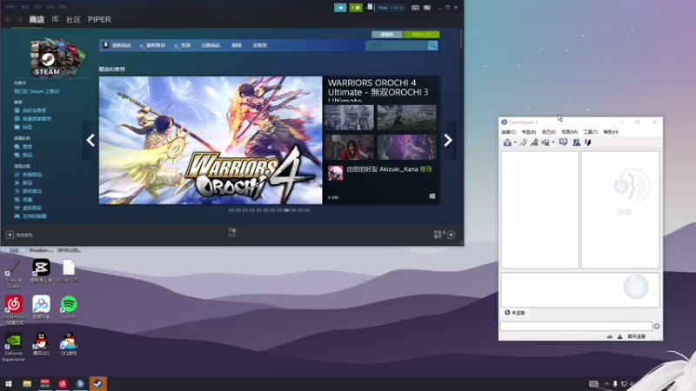Open GeForce Experience desktop shortcut

(x=13, y=347)
